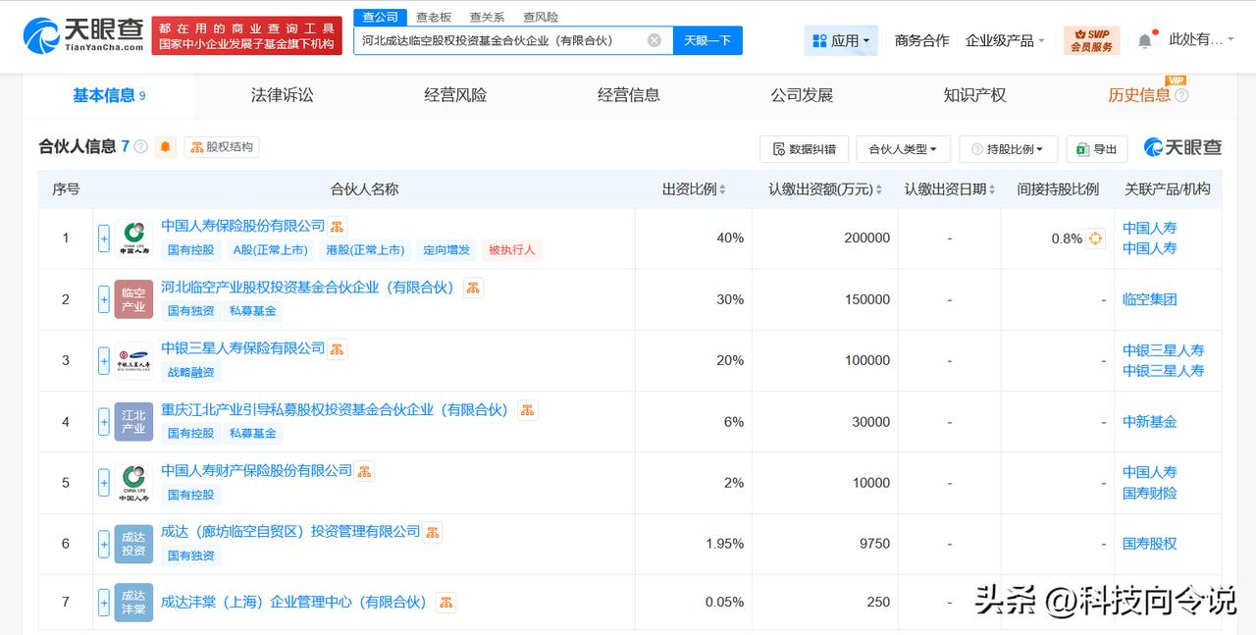
Task: Expand row 5 中国人寿财产保险 with the plus button
Action: [x=103, y=483]
